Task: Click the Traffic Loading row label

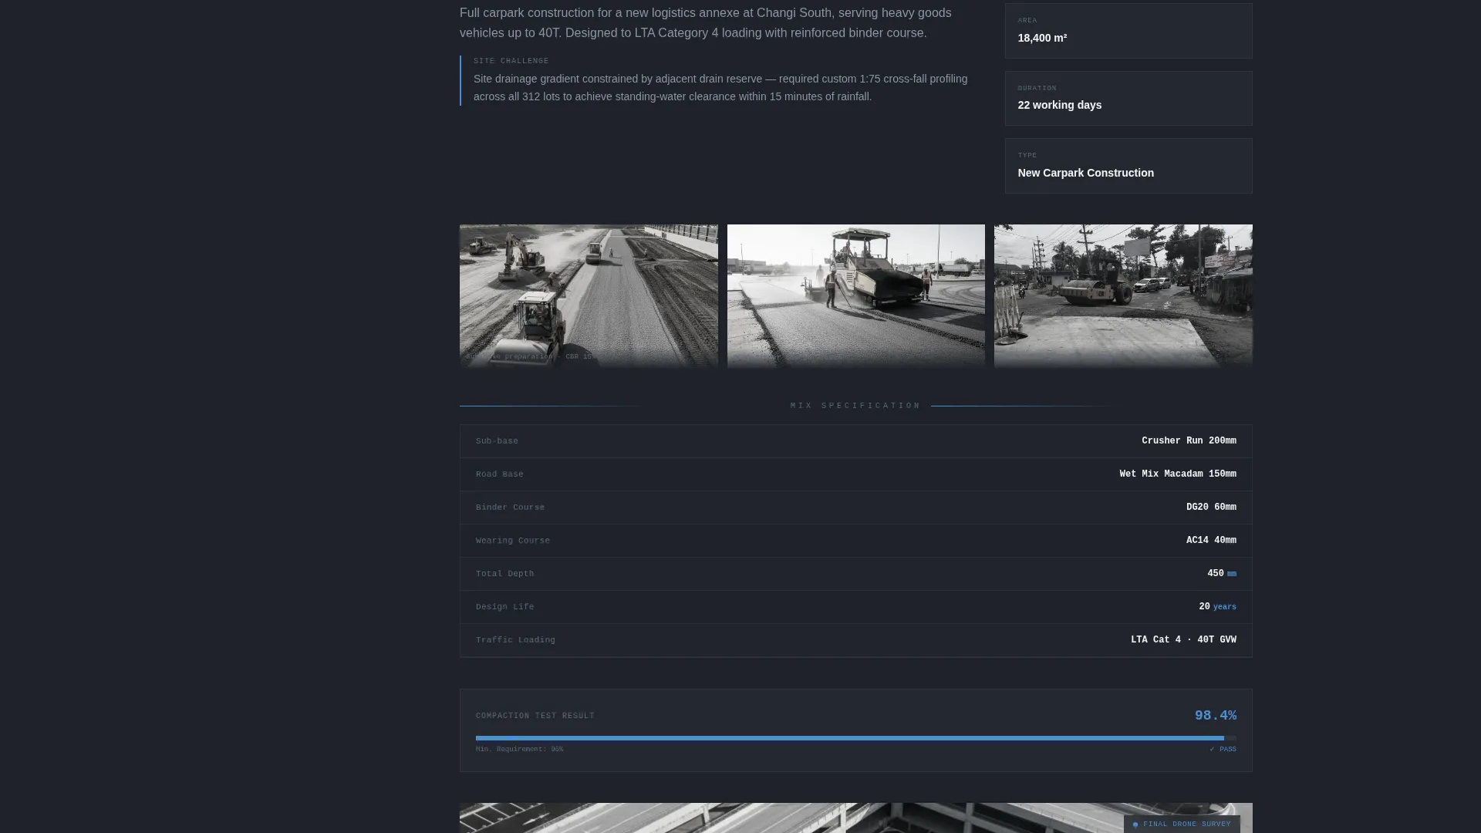Action: (x=515, y=640)
